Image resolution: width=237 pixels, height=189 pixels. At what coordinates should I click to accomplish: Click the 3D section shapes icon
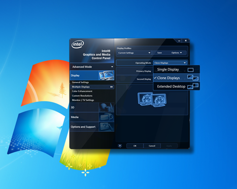coord(106,108)
